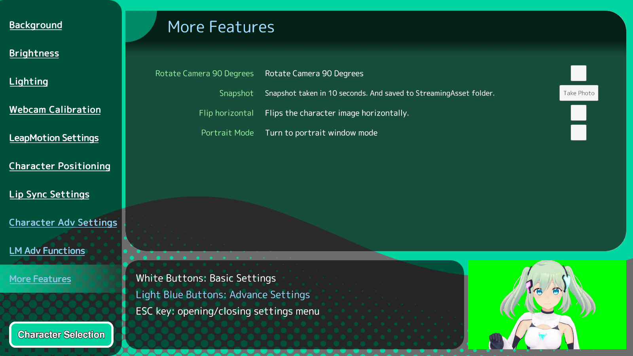Open the Brightness settings
The height and width of the screenshot is (356, 633).
coord(34,53)
